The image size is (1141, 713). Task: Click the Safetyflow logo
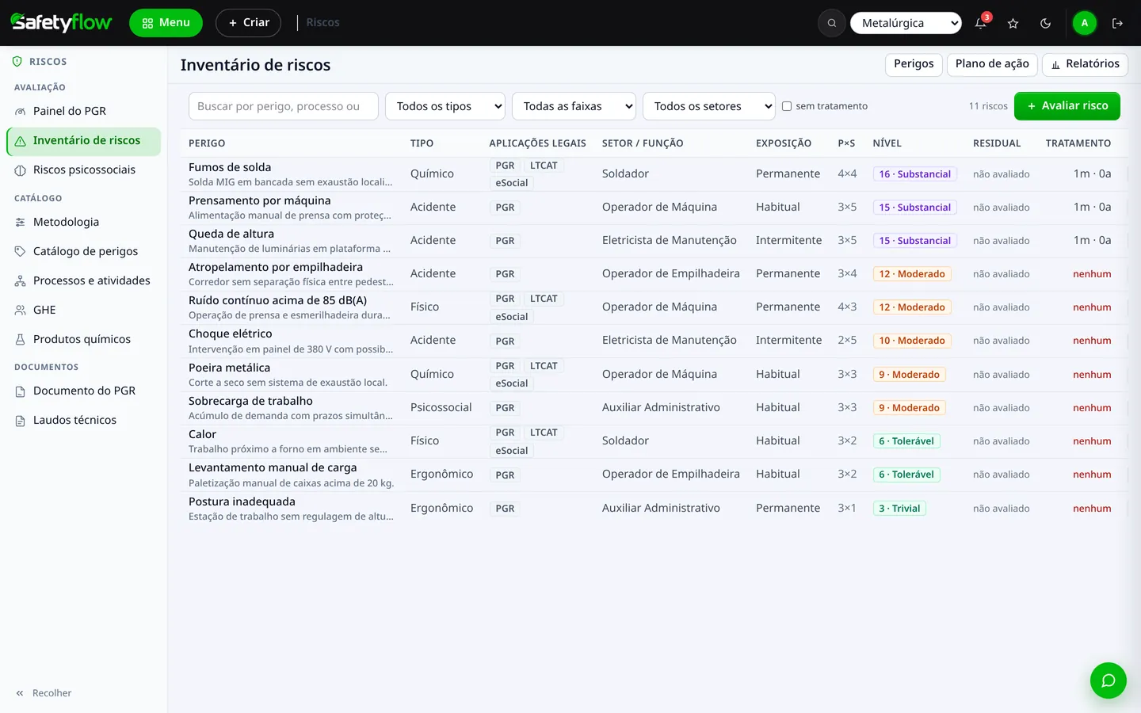click(x=61, y=22)
